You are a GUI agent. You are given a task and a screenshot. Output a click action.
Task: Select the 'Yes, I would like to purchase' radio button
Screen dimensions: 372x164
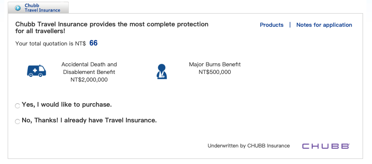[x=18, y=106]
